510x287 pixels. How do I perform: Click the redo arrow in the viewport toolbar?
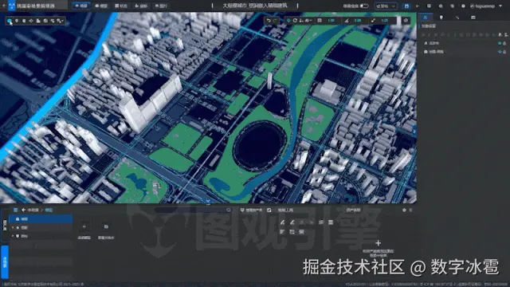(275, 21)
